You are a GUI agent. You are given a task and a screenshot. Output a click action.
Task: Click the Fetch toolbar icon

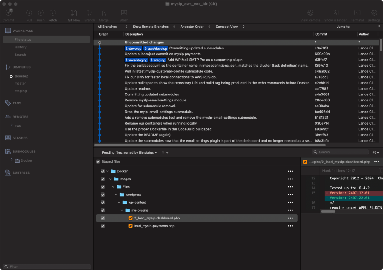click(x=53, y=13)
